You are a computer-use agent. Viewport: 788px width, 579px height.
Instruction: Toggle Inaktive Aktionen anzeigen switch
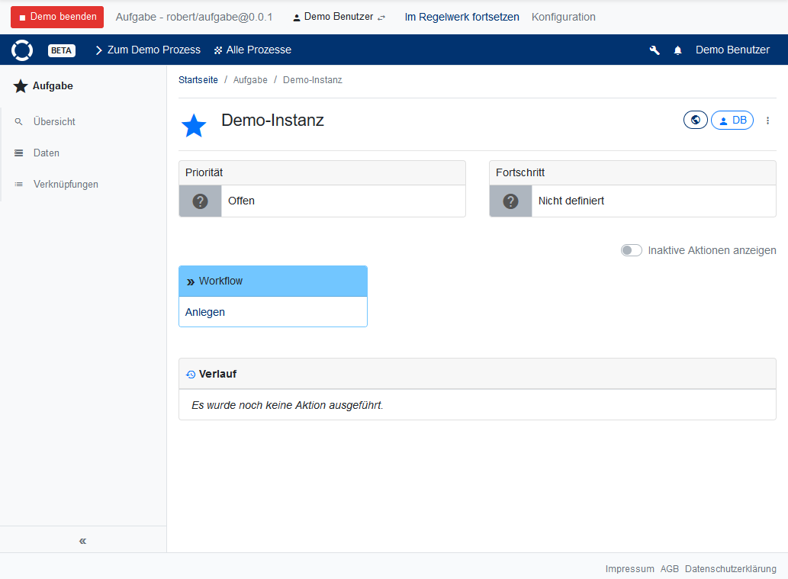(x=631, y=250)
